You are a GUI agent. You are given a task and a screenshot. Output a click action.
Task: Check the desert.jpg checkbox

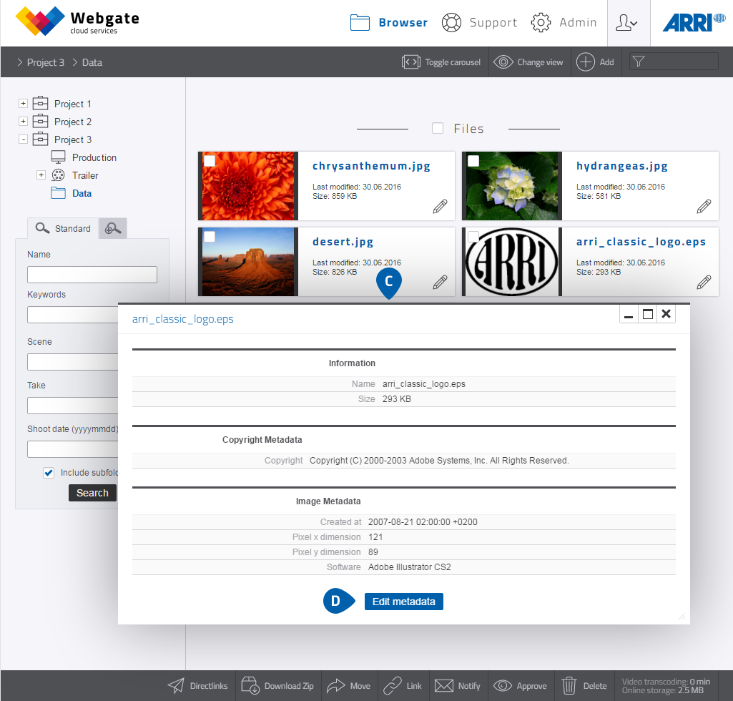tap(210, 237)
